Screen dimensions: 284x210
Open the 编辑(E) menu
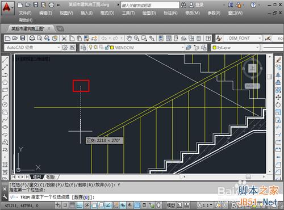point(45,13)
